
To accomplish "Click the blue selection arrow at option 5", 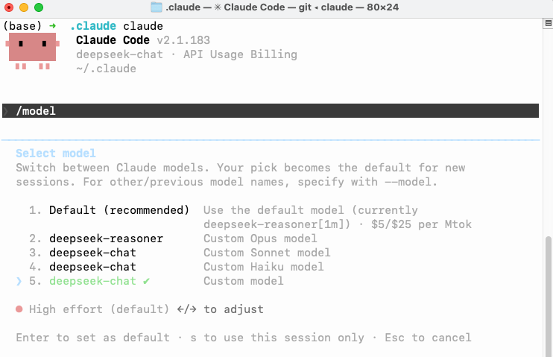I will pyautogui.click(x=19, y=281).
